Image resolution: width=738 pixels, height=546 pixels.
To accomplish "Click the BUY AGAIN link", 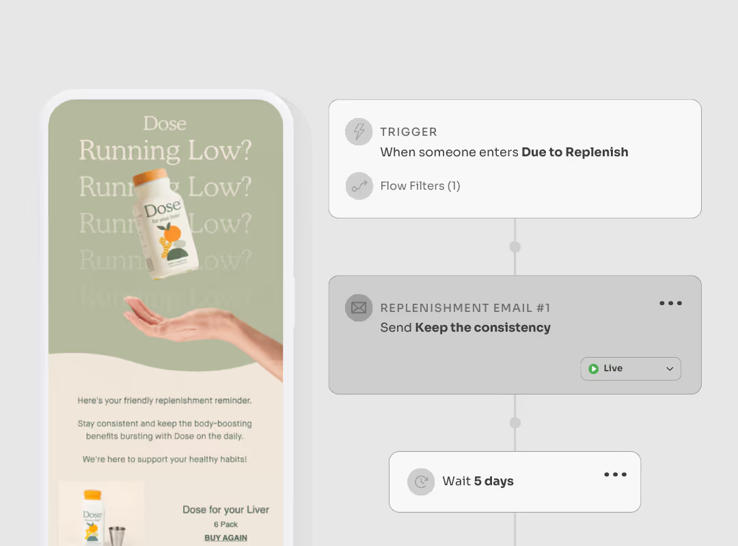I will (226, 538).
